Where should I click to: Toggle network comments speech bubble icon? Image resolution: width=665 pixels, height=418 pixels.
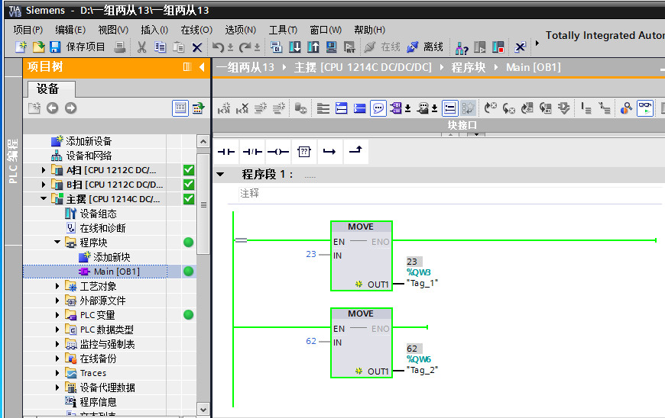(x=378, y=108)
